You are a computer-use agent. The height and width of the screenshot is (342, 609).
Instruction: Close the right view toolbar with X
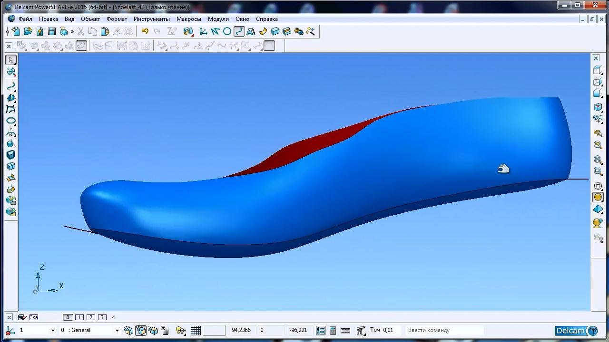click(x=596, y=58)
